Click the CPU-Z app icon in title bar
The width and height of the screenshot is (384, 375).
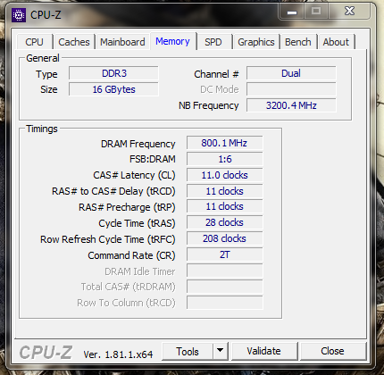coord(19,15)
